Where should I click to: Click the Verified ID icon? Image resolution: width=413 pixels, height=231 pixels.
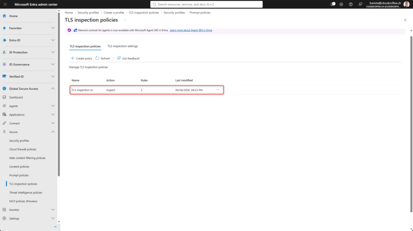[x=4, y=76]
